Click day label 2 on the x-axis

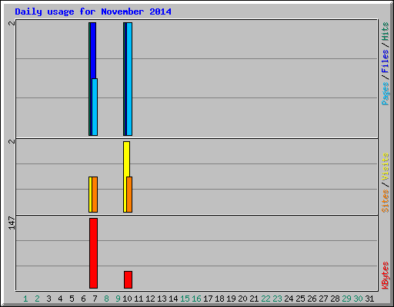[37, 299]
